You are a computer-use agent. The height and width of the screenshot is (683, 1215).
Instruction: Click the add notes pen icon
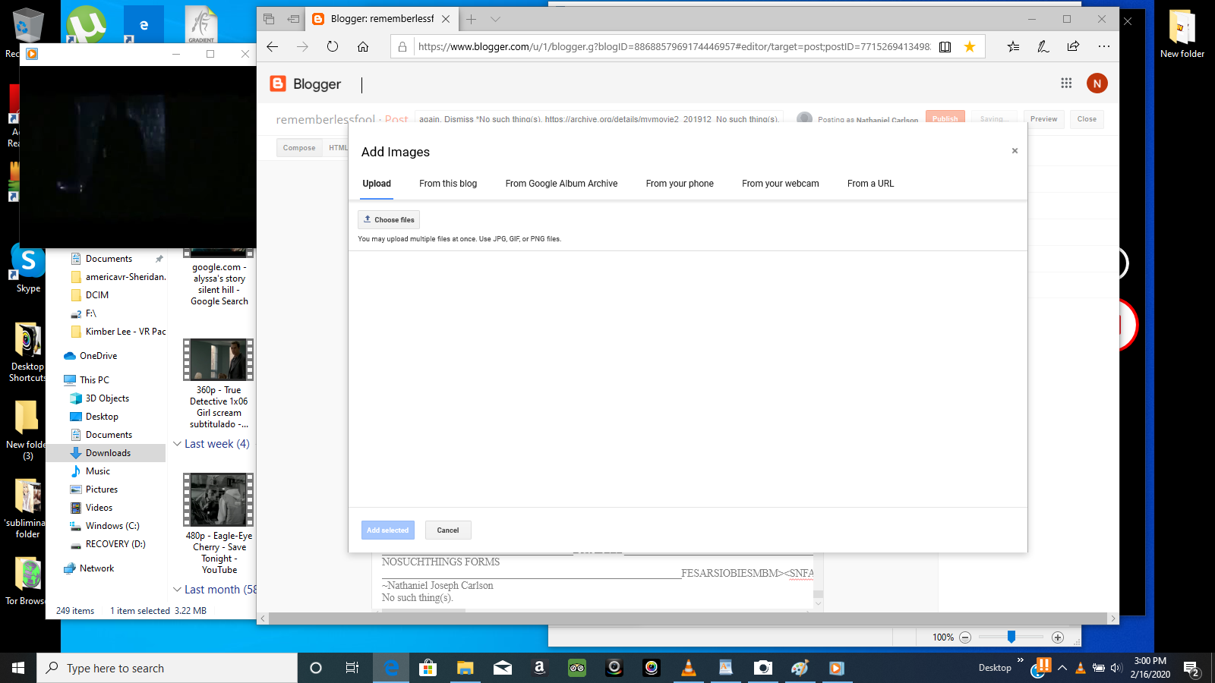click(x=1043, y=46)
